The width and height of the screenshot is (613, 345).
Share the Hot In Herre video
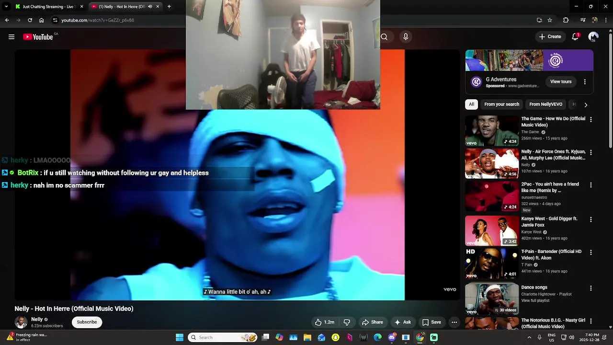(373, 322)
